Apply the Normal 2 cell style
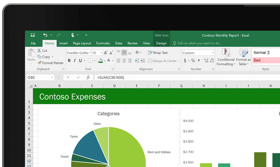The height and width of the screenshot is (167, 280). 266,53
